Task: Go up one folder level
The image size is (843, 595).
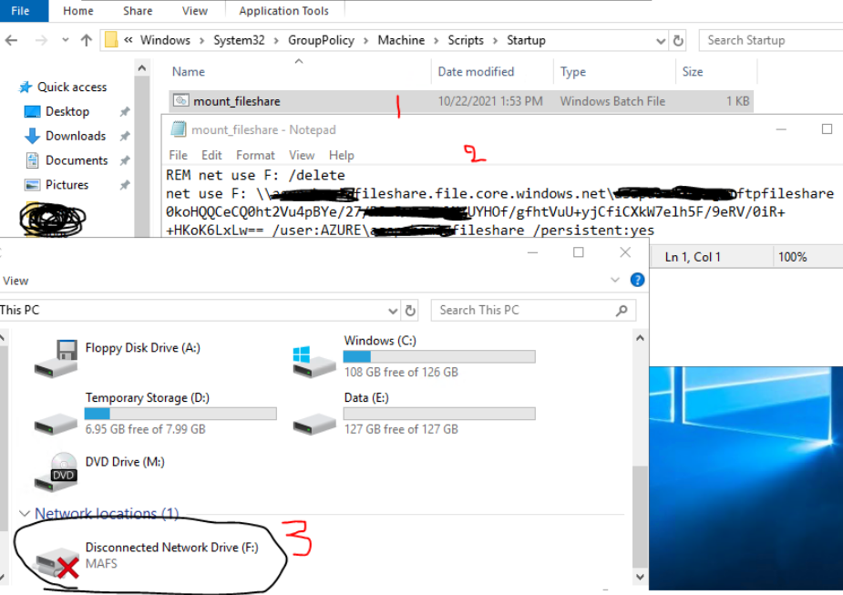Action: pyautogui.click(x=86, y=40)
